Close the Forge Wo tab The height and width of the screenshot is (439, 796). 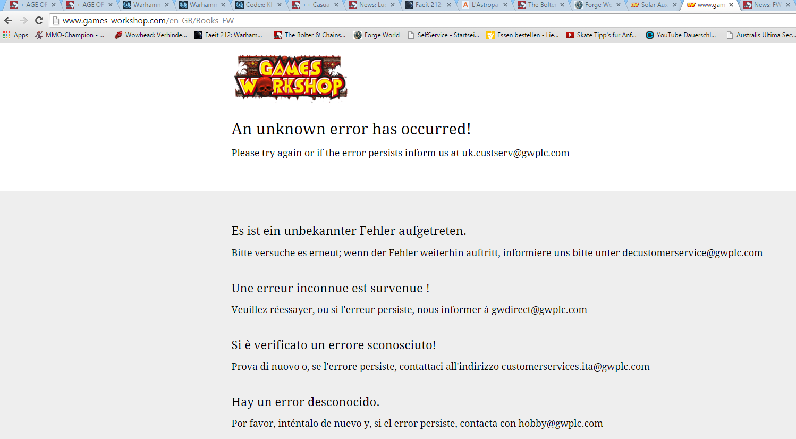619,5
